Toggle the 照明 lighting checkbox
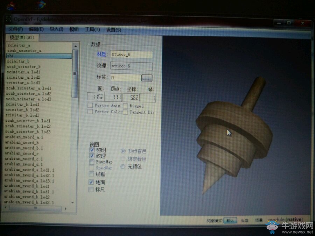Viewport: 315px width, 236px height. click(x=92, y=150)
